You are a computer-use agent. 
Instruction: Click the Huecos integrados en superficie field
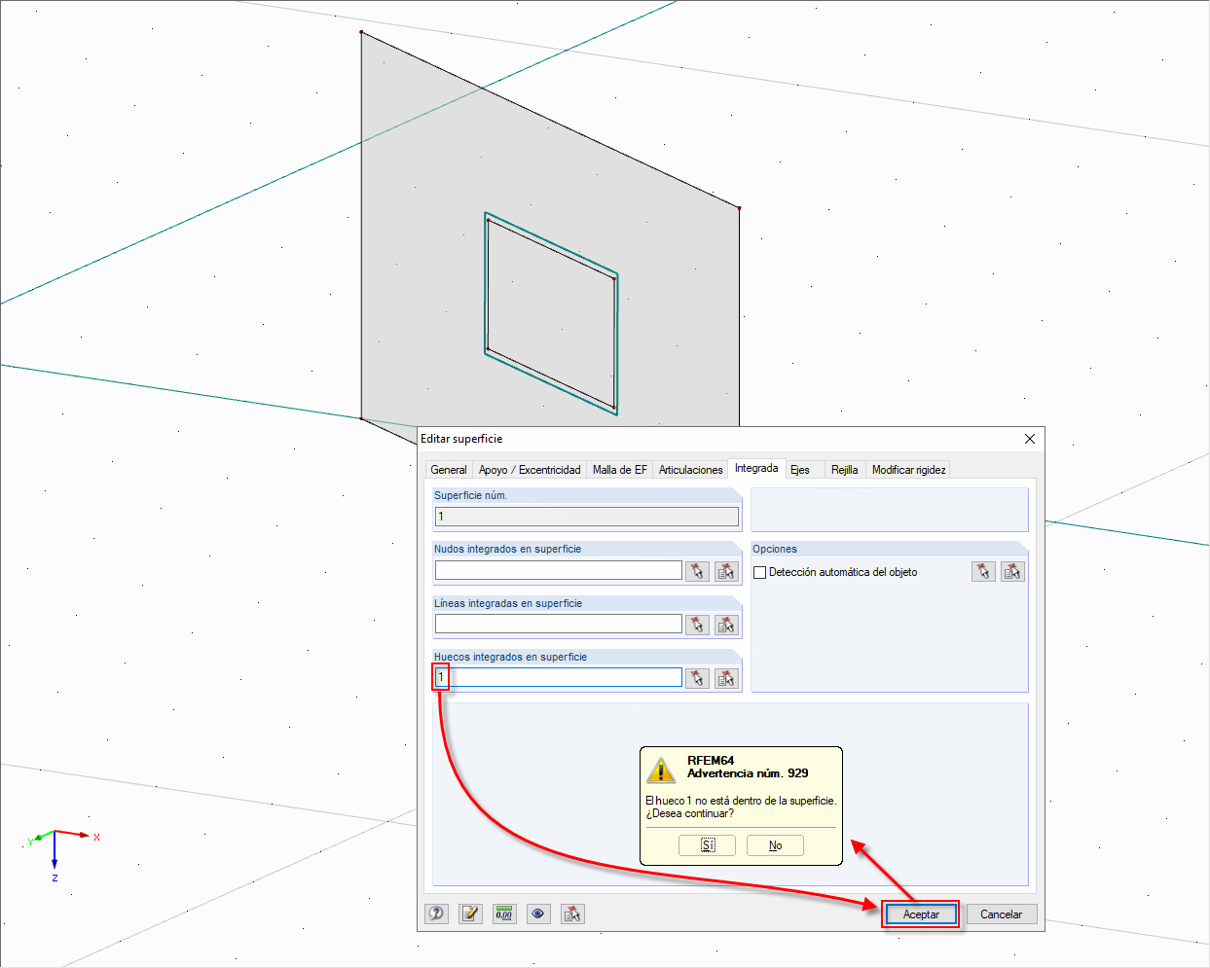[559, 677]
